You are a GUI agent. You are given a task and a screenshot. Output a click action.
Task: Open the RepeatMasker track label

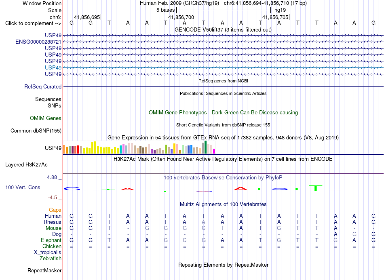pos(44,270)
